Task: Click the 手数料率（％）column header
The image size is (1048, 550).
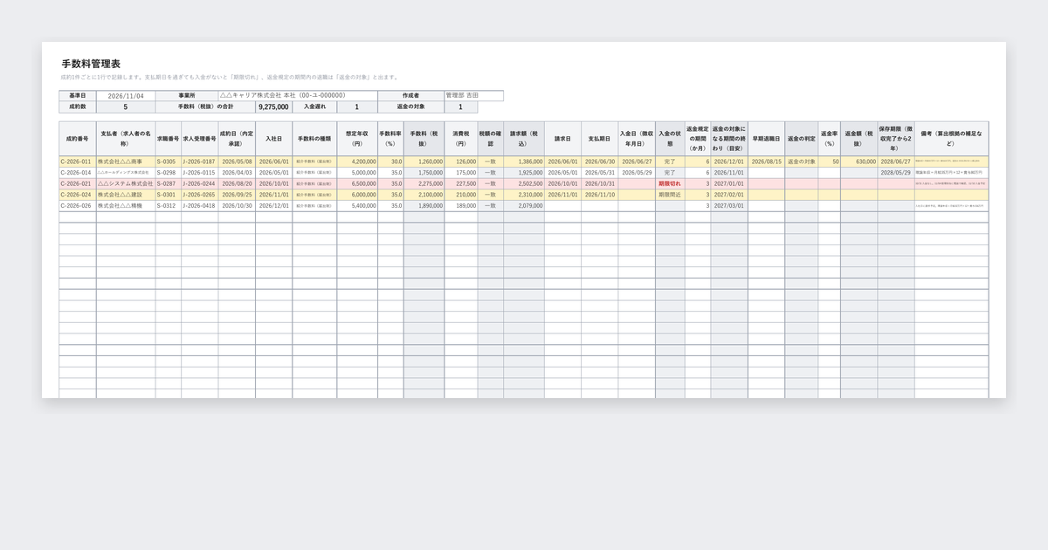Action: pyautogui.click(x=390, y=139)
